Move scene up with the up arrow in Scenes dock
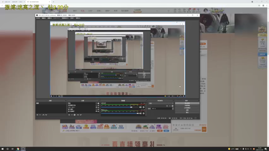Viewport: 269px width, 151px height. (x=43, y=115)
